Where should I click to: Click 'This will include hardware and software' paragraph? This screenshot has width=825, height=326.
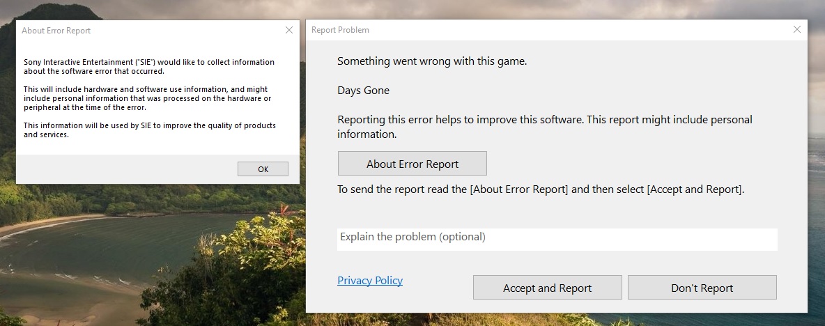pyautogui.click(x=147, y=98)
